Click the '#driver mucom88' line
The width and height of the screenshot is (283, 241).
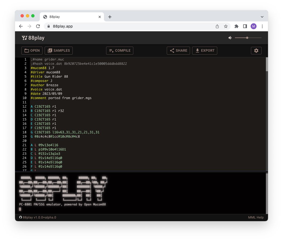point(45,72)
